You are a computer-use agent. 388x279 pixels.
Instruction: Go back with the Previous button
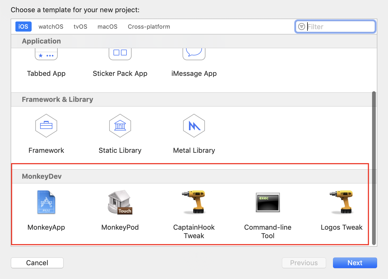(x=304, y=263)
